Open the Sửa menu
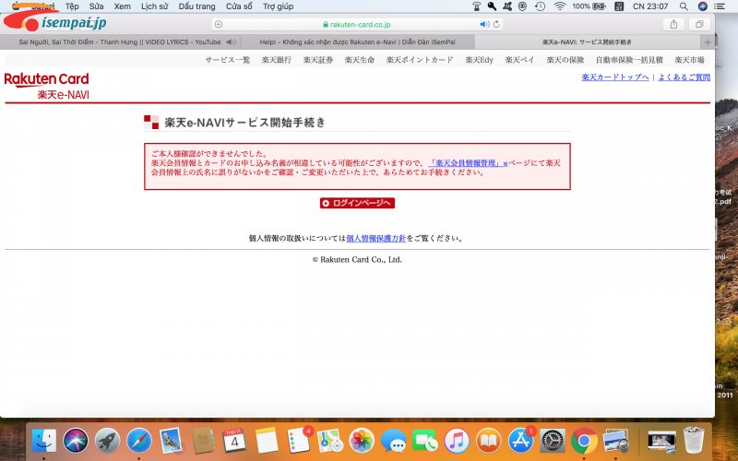The width and height of the screenshot is (738, 461). 97,6
